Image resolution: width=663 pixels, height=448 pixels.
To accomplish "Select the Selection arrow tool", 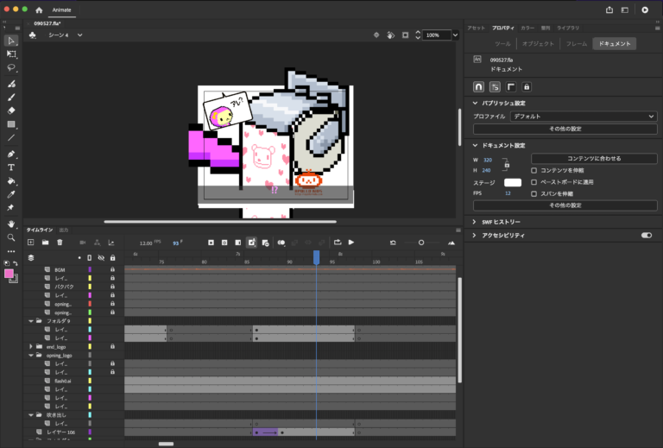I will (x=11, y=41).
